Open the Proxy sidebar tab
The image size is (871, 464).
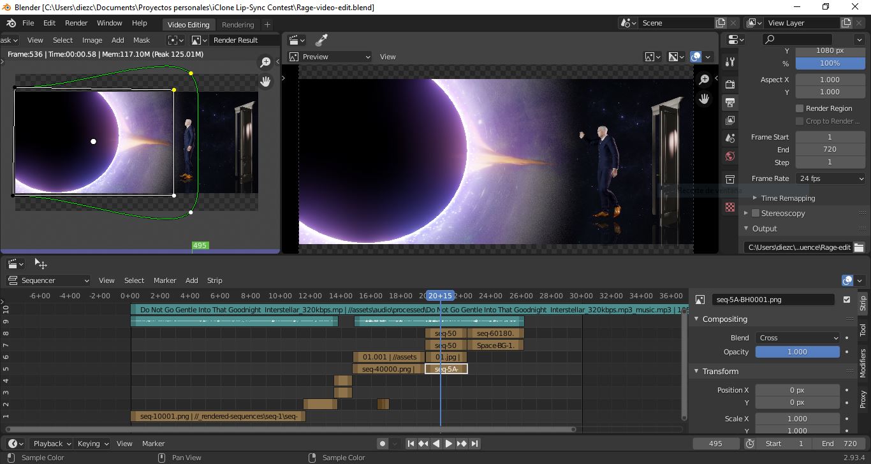click(x=863, y=400)
